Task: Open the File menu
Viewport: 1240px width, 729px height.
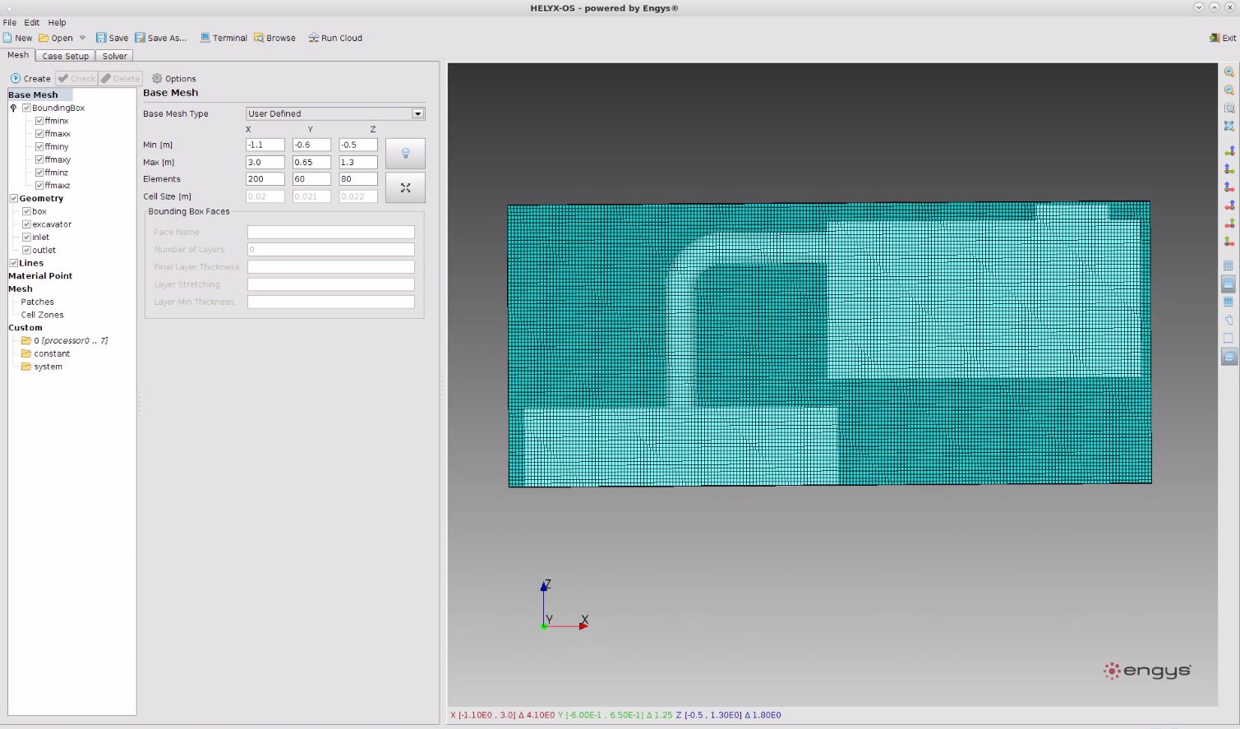Action: (x=10, y=22)
